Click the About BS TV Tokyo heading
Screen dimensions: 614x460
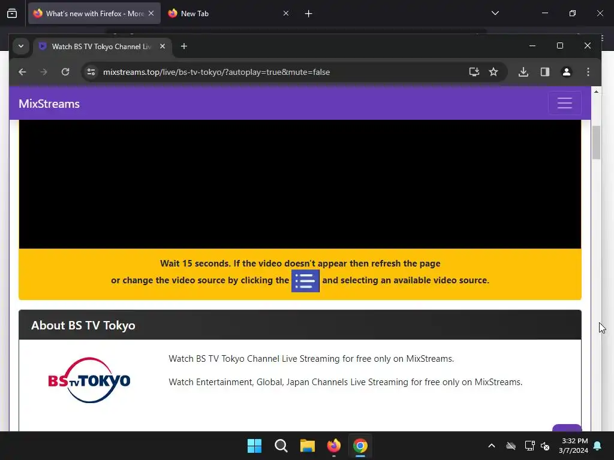coord(83,325)
